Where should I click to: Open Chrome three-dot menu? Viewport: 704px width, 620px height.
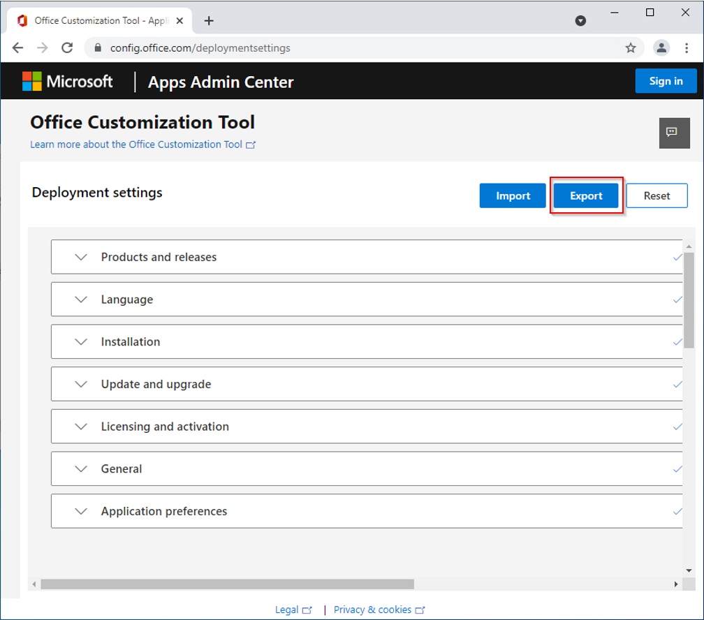[x=687, y=47]
